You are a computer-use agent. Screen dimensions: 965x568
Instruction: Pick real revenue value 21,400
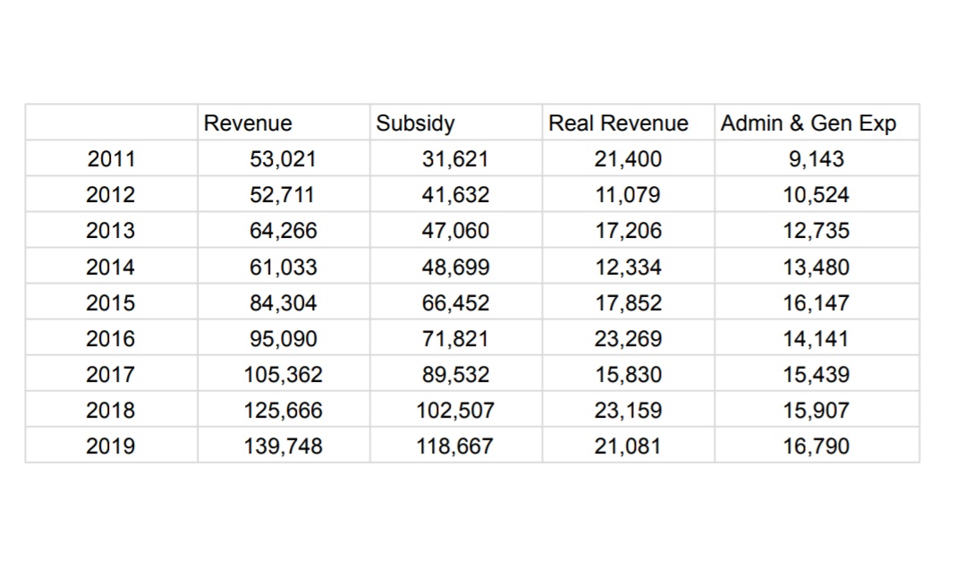(628, 158)
